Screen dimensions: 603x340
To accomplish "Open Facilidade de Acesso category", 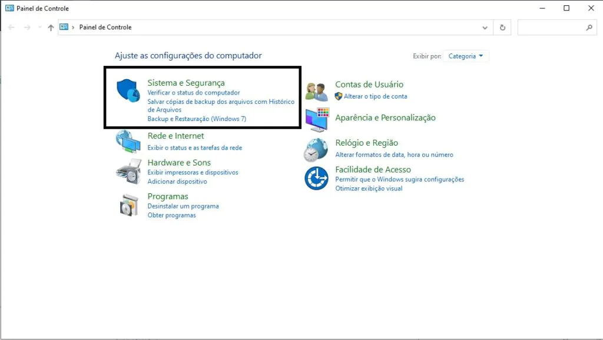I will tap(373, 170).
